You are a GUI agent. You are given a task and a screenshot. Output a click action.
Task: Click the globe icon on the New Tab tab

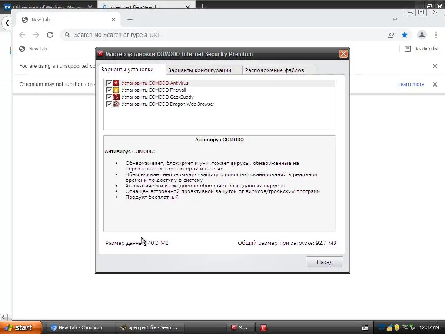(25, 20)
